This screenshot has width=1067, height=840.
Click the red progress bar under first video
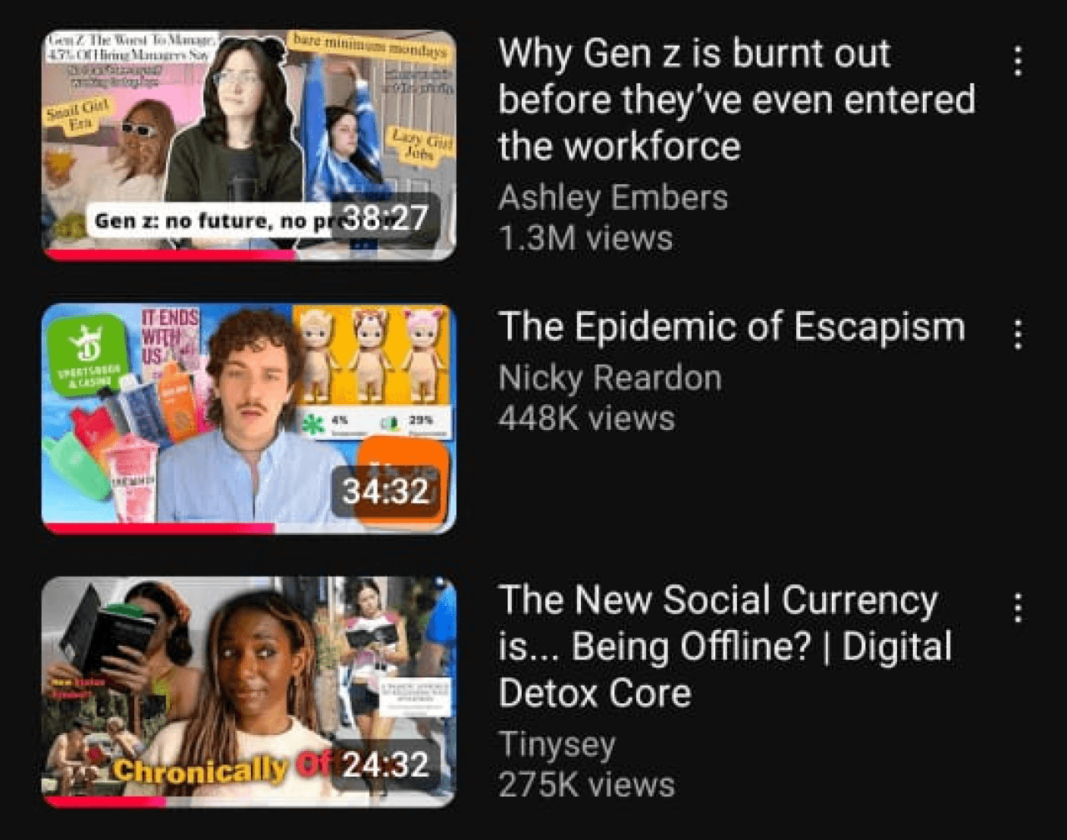[x=170, y=255]
